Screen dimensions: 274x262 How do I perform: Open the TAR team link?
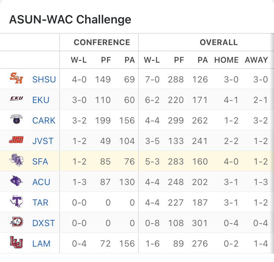pyautogui.click(x=41, y=203)
